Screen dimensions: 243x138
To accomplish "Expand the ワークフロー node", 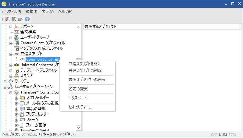I will [x=5, y=82].
